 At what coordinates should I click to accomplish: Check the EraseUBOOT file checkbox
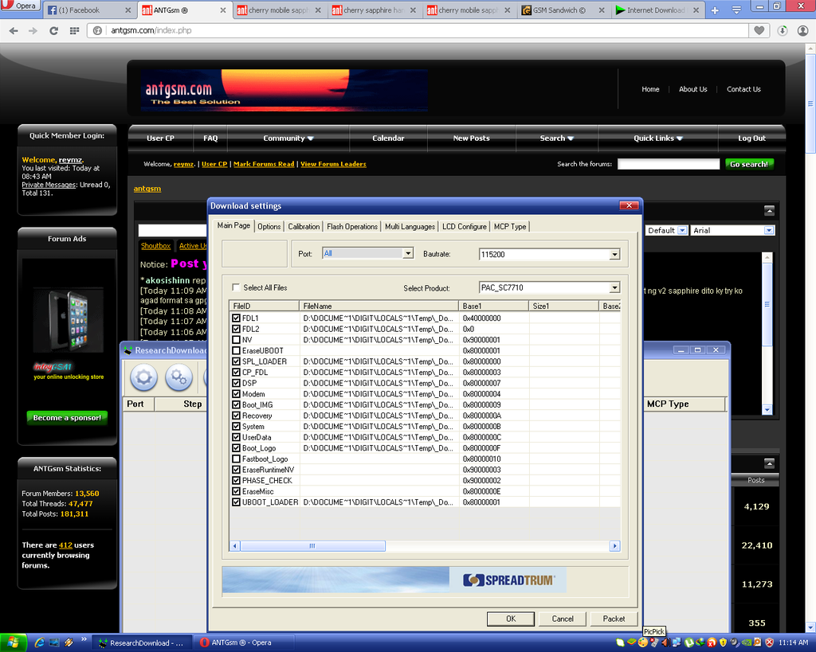pyautogui.click(x=236, y=350)
